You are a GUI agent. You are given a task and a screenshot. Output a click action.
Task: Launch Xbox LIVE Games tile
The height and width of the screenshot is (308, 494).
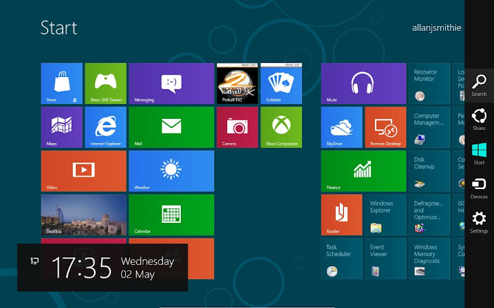pyautogui.click(x=106, y=83)
